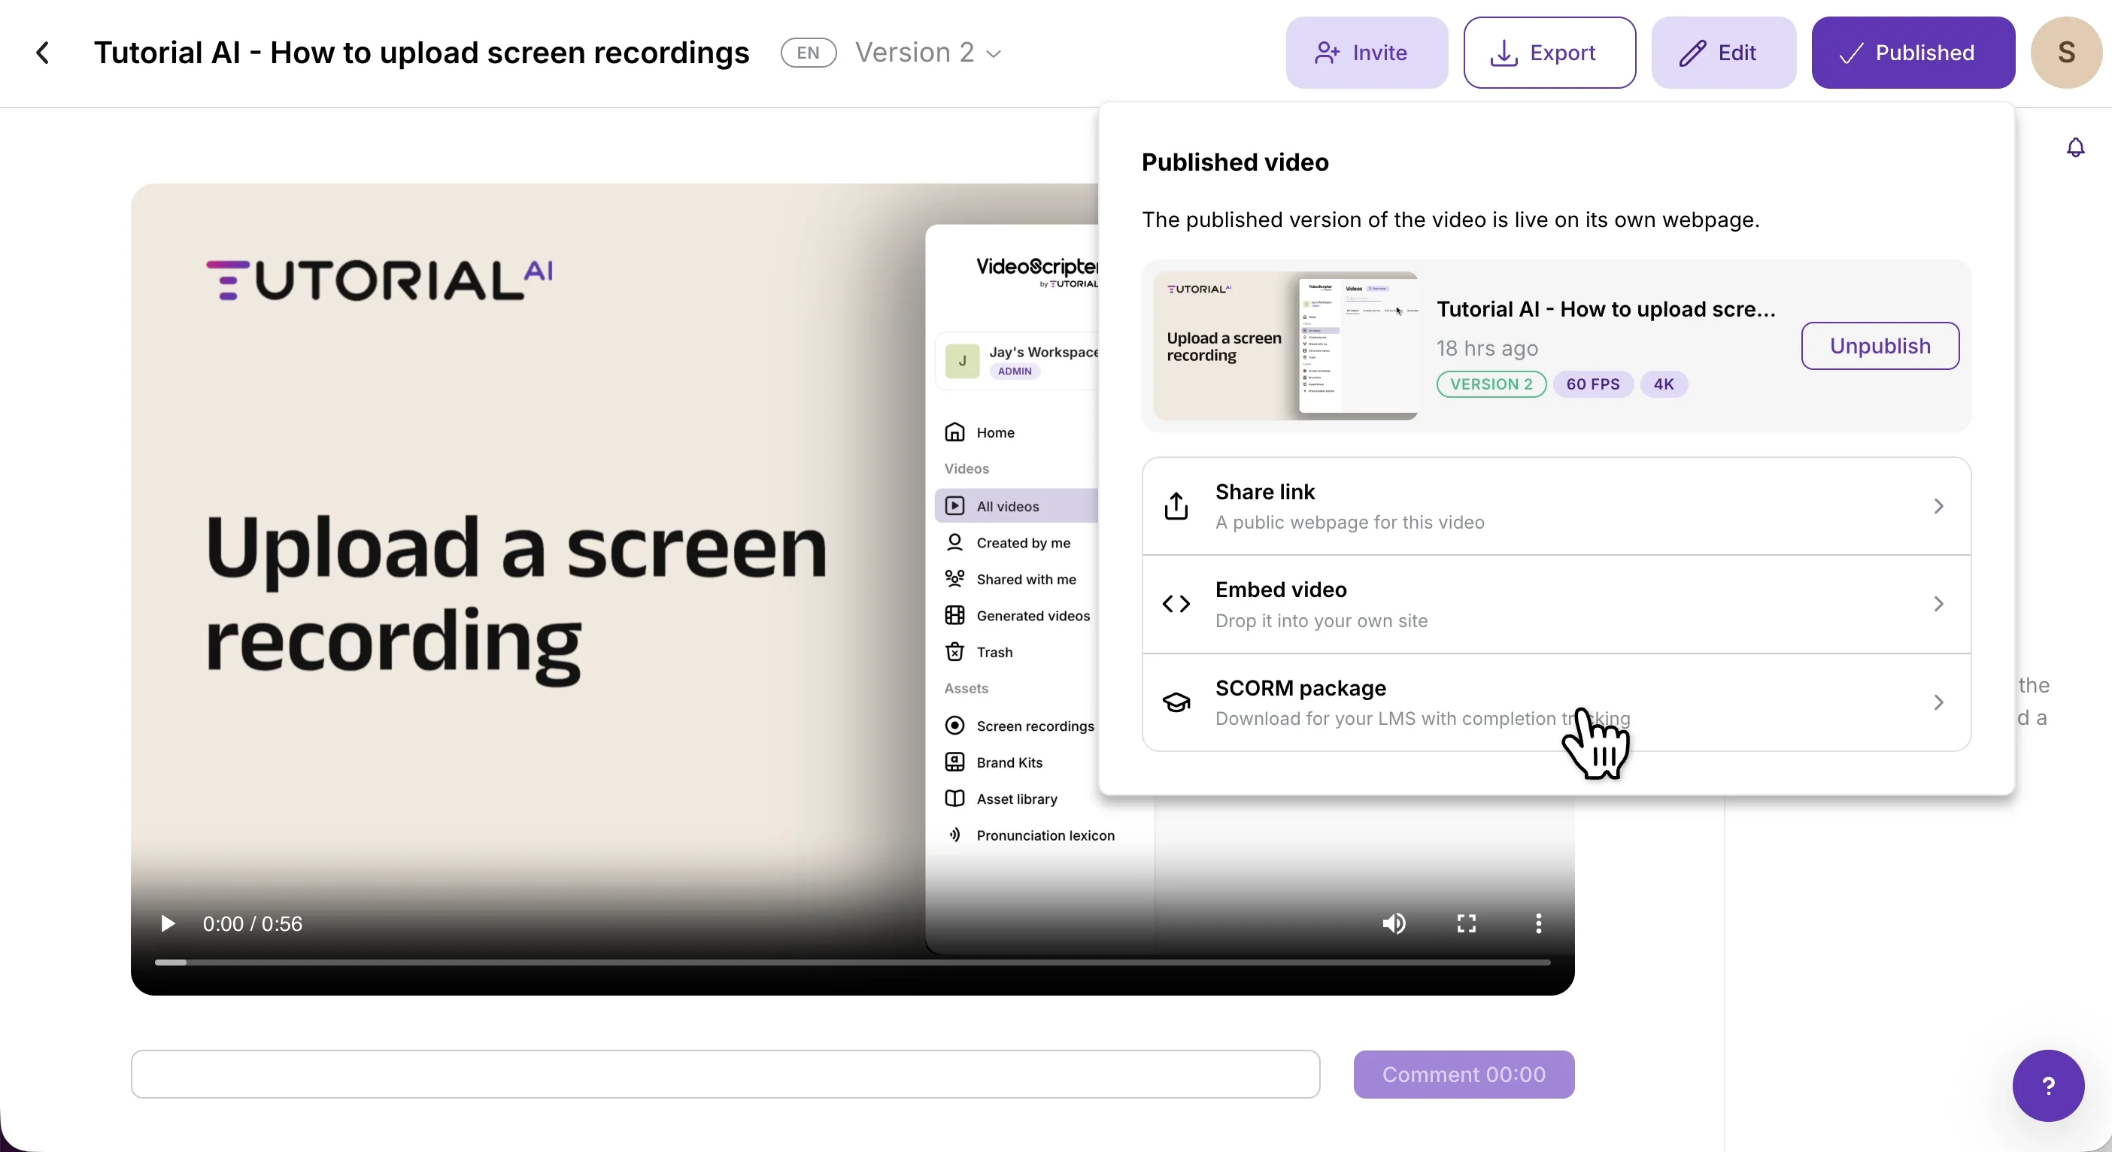Expand the Embed video chevron

[1938, 605]
